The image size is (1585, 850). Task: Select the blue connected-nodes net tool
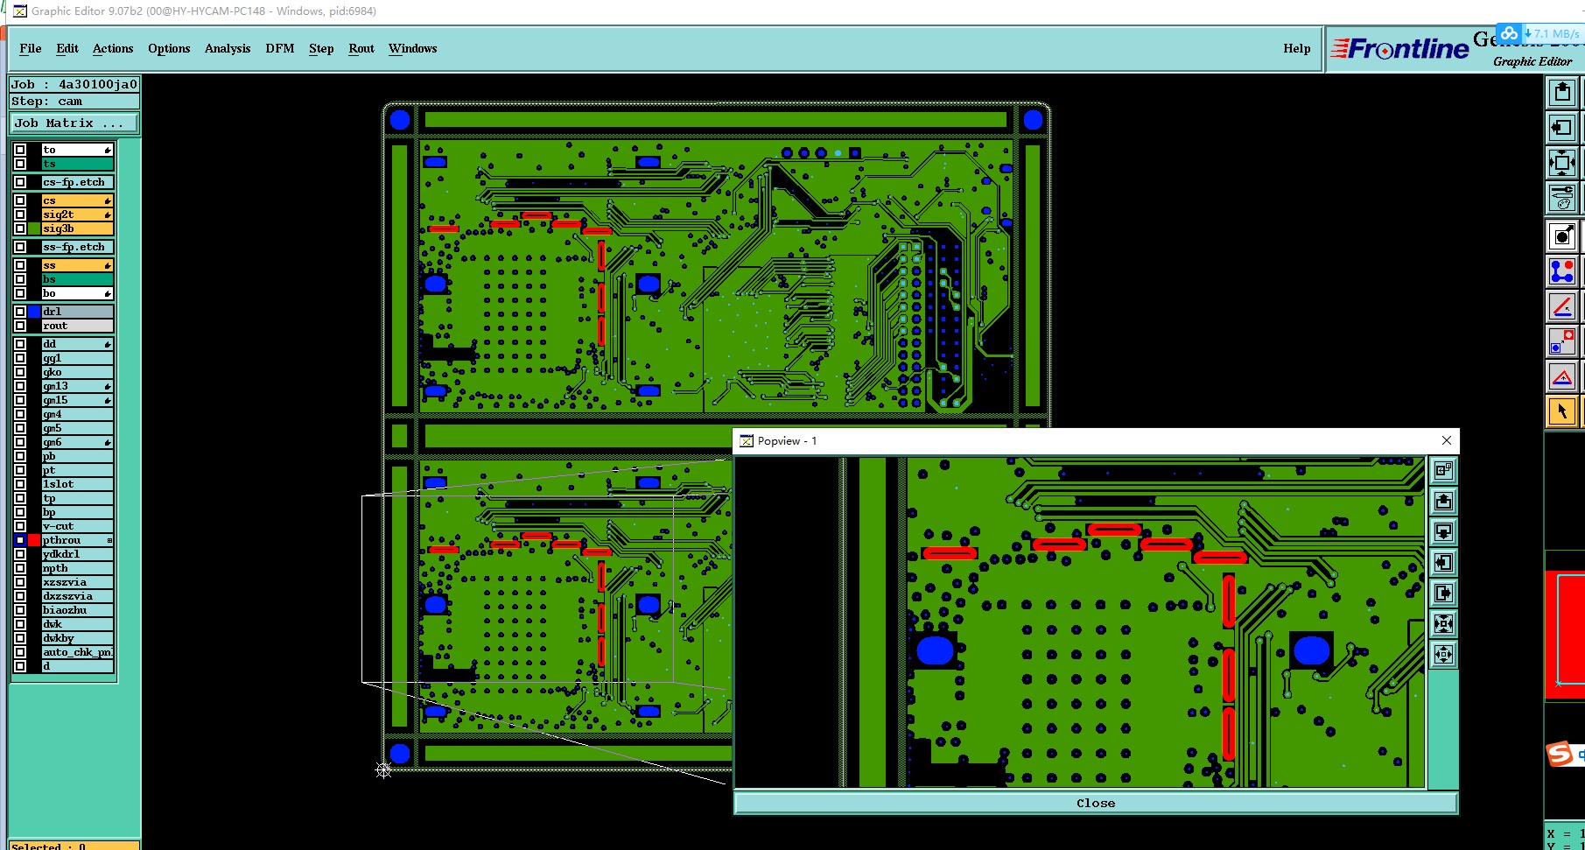(1562, 271)
